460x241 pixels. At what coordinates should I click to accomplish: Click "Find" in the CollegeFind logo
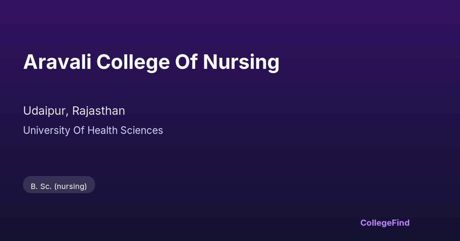tap(401, 223)
